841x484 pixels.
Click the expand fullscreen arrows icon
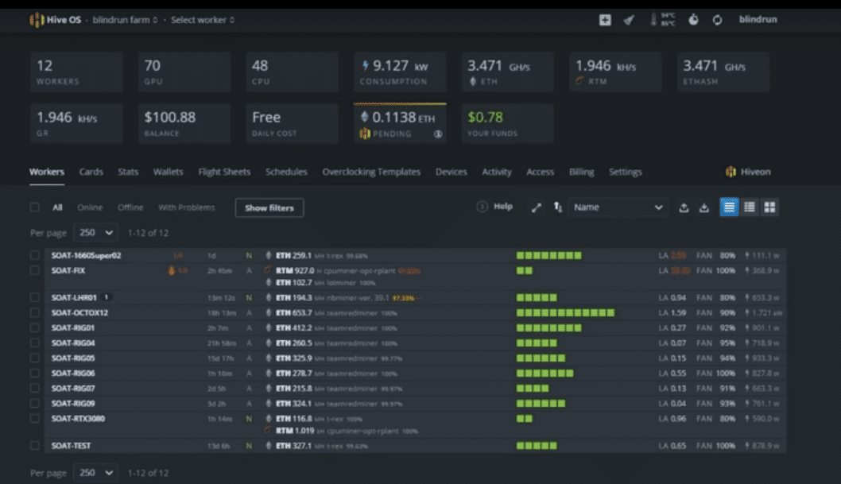coord(537,207)
